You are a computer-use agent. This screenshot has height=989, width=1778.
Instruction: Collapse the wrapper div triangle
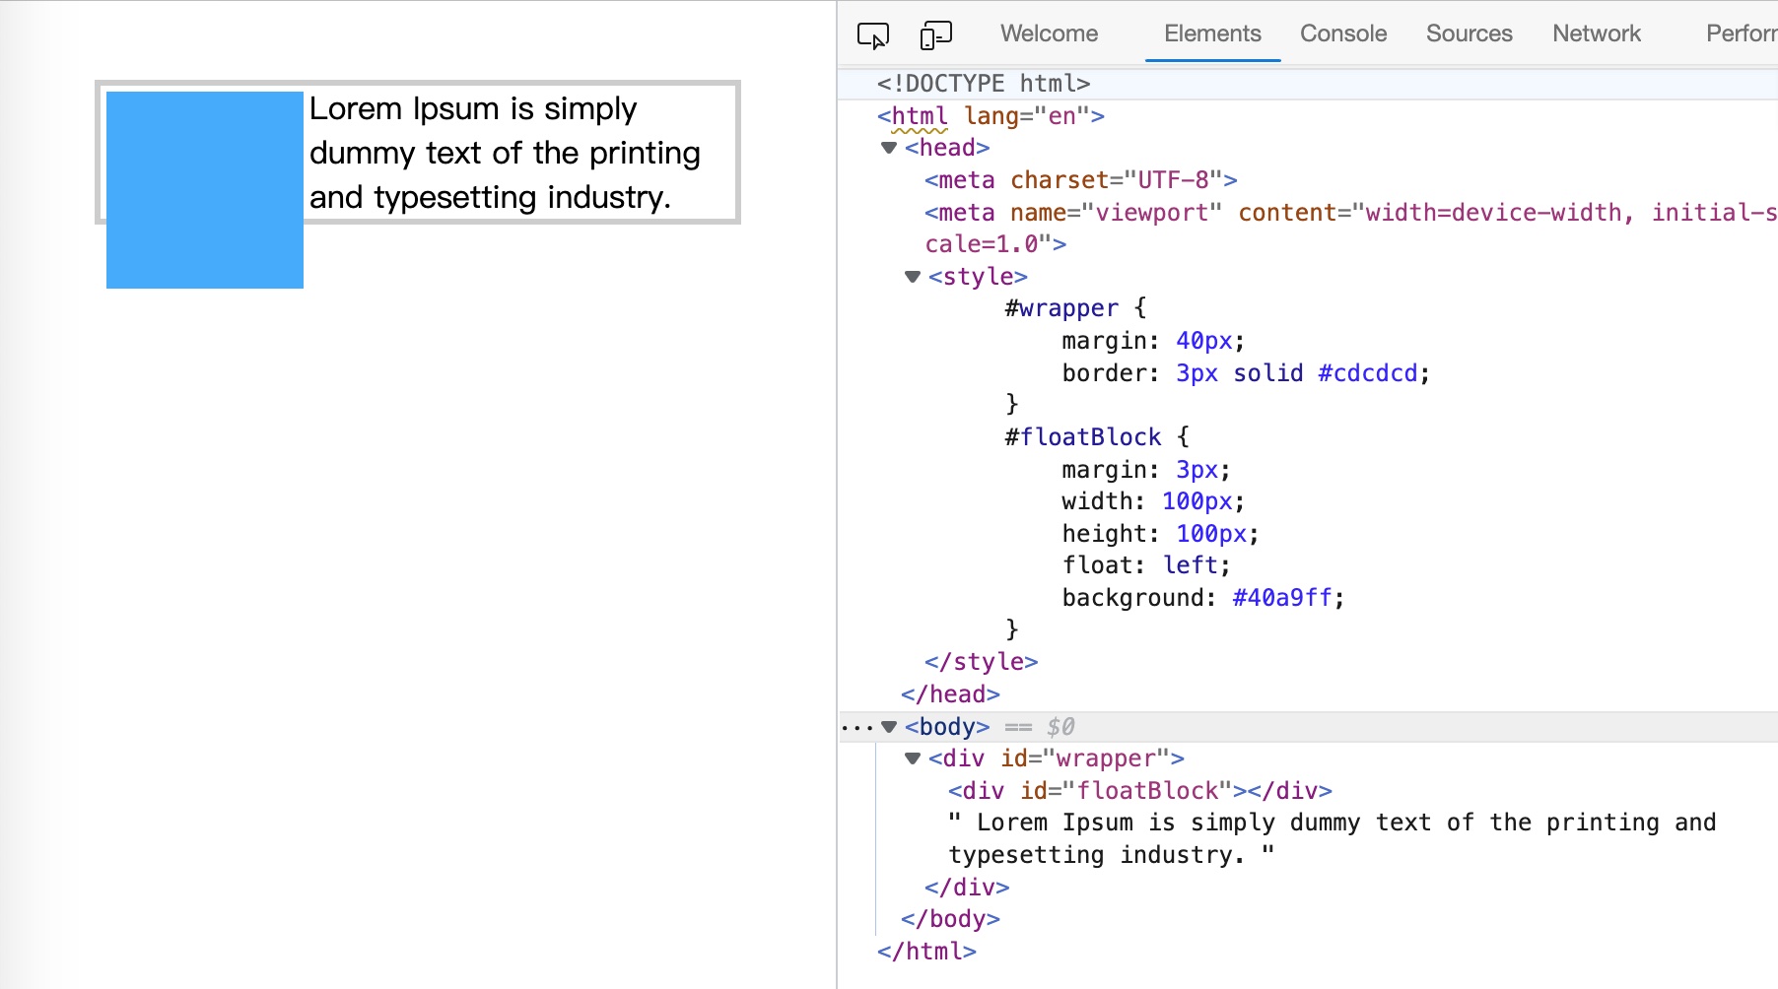point(913,758)
